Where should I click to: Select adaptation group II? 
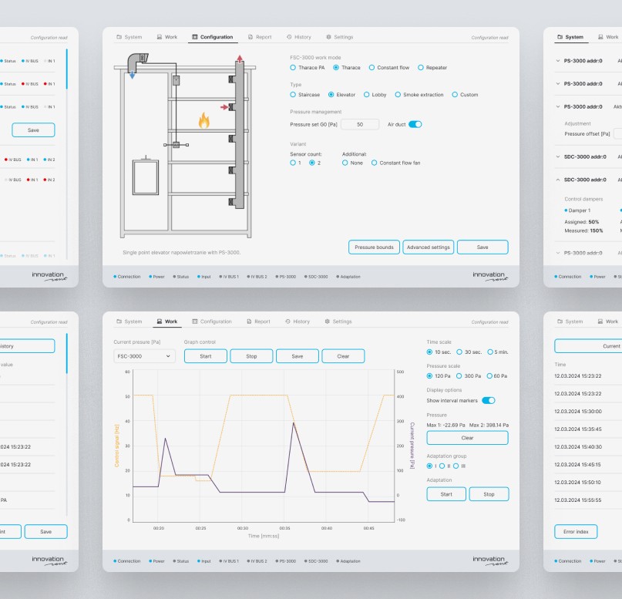(x=445, y=466)
